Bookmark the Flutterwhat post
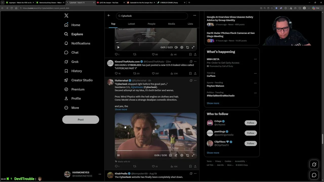The image size is (324, 182). (x=190, y=166)
